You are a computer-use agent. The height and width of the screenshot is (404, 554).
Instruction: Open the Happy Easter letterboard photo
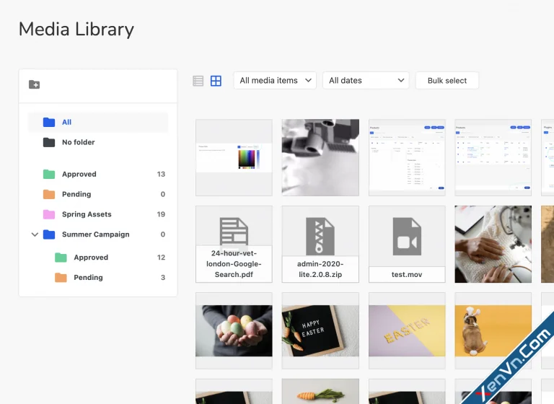320,331
